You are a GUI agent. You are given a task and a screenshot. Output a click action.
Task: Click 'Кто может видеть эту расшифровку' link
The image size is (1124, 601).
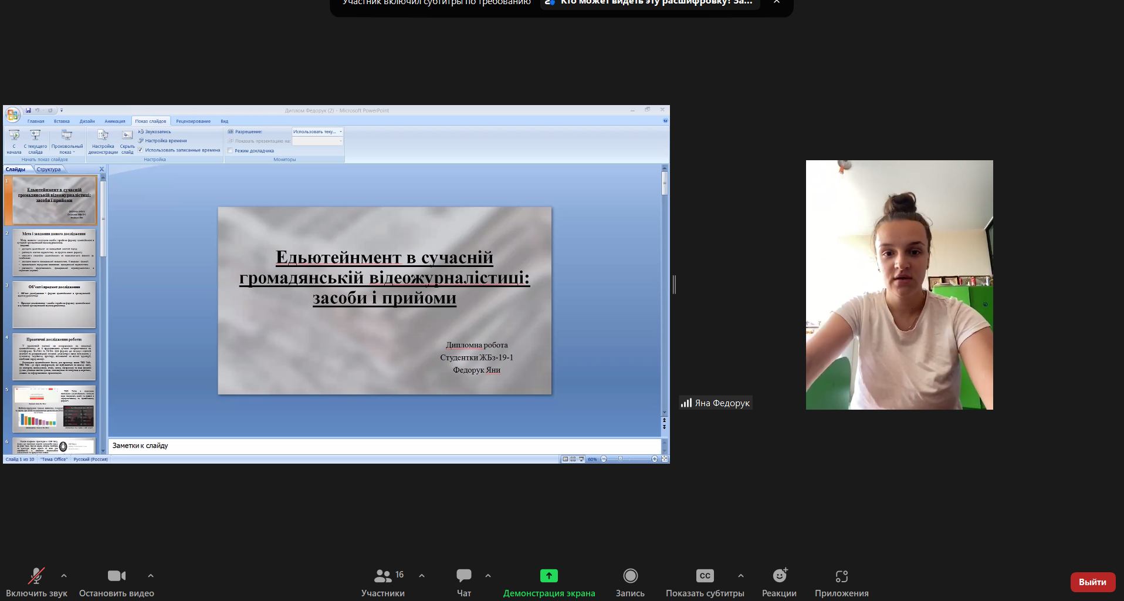point(650,2)
